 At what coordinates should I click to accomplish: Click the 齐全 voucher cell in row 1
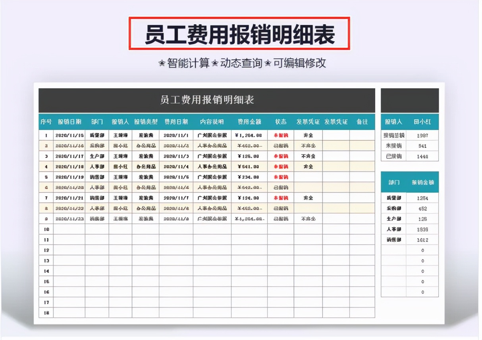[x=308, y=135]
